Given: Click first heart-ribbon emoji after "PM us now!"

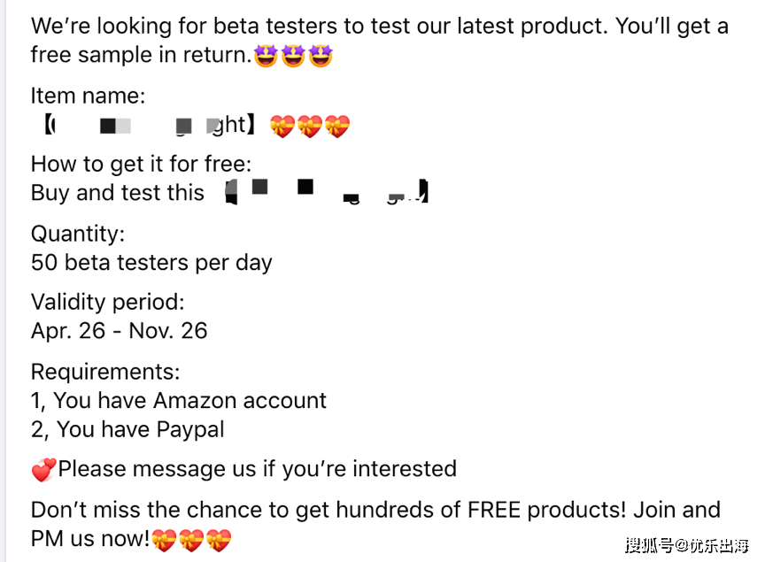Looking at the screenshot, I should point(164,539).
